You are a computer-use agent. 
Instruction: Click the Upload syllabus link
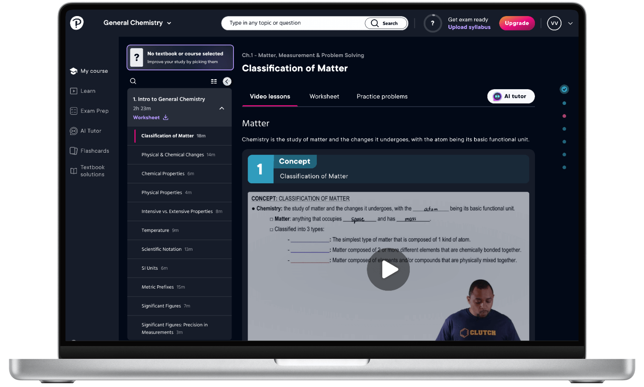click(x=469, y=27)
